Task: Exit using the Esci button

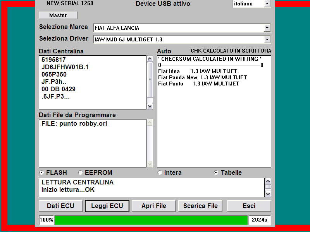Action: tap(249, 206)
